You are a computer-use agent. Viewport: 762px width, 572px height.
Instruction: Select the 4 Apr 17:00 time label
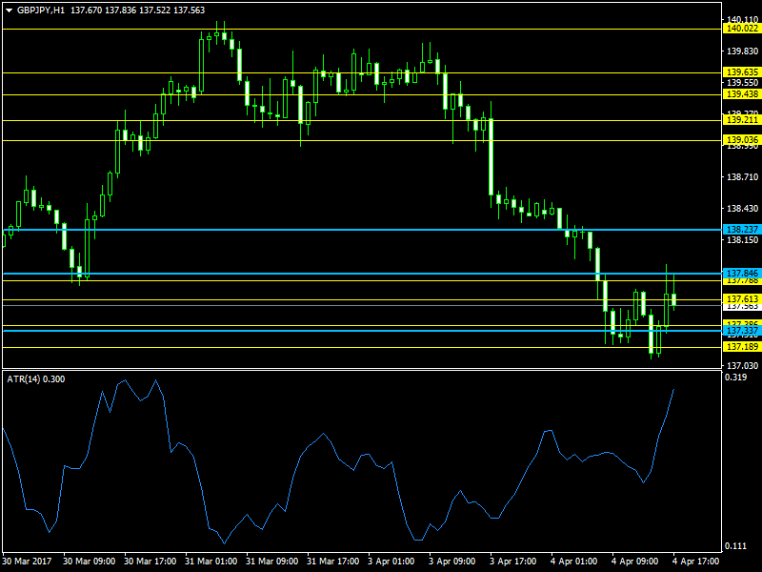pyautogui.click(x=696, y=562)
